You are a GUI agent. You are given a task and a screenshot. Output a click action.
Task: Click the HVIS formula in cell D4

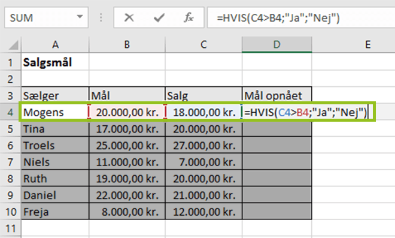[305, 112]
